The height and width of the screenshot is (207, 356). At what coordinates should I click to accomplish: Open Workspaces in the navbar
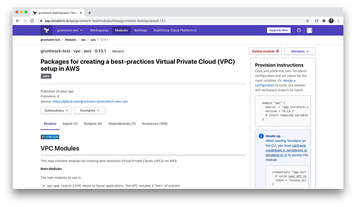99,30
